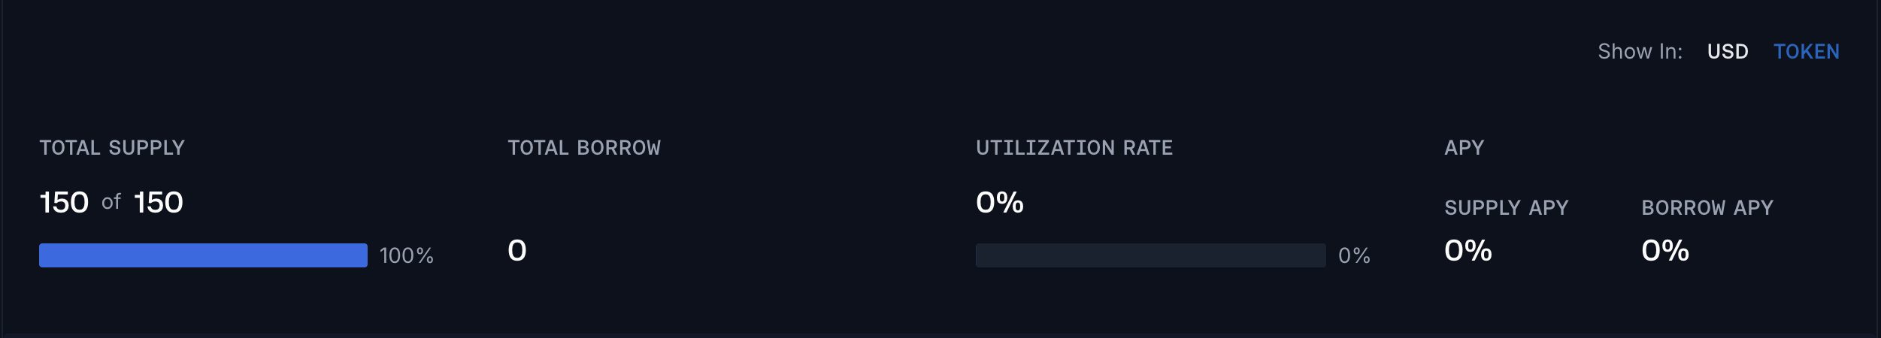Switch the display currency to USD
Viewport: 1881px width, 338px height.
[1728, 52]
